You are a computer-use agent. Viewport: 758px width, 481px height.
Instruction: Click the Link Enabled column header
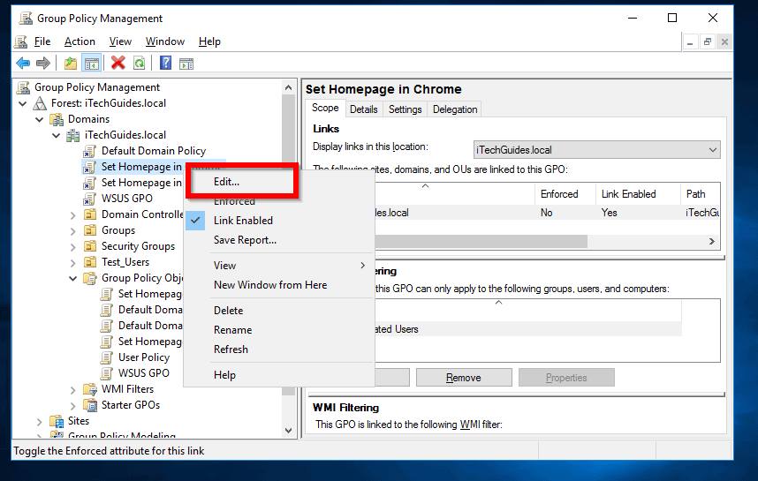pyautogui.click(x=638, y=194)
